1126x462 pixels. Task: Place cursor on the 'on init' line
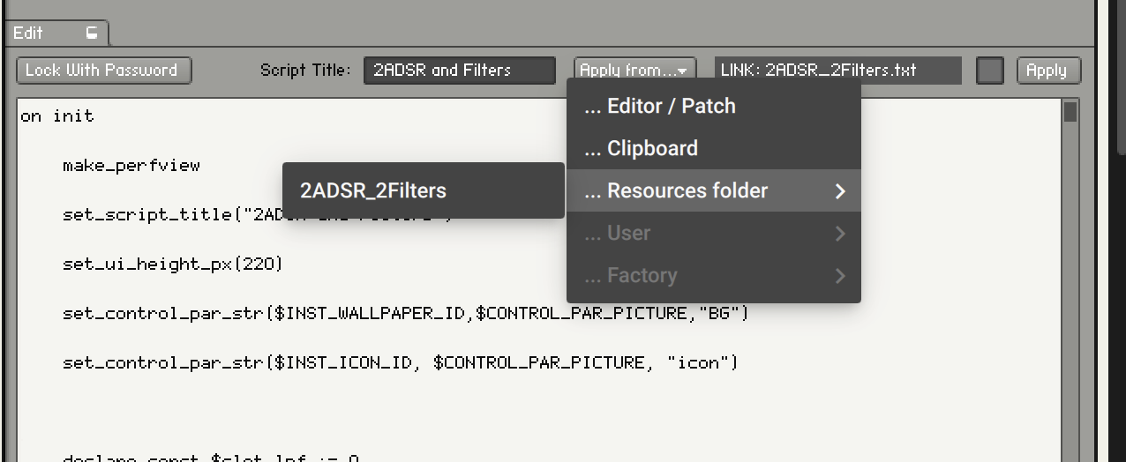tap(57, 116)
